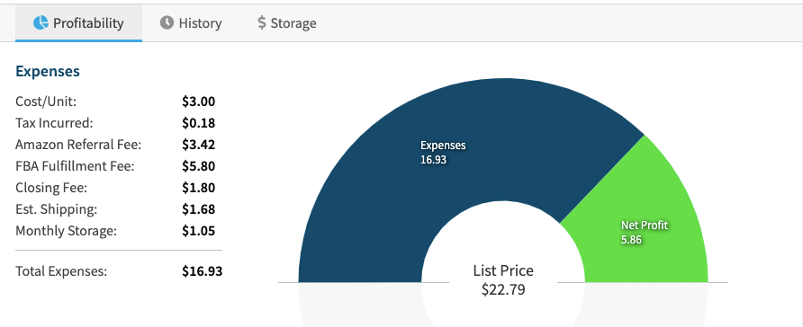This screenshot has height=327, width=803.
Task: Click the Expenses 16.93 chart label
Action: tap(443, 152)
